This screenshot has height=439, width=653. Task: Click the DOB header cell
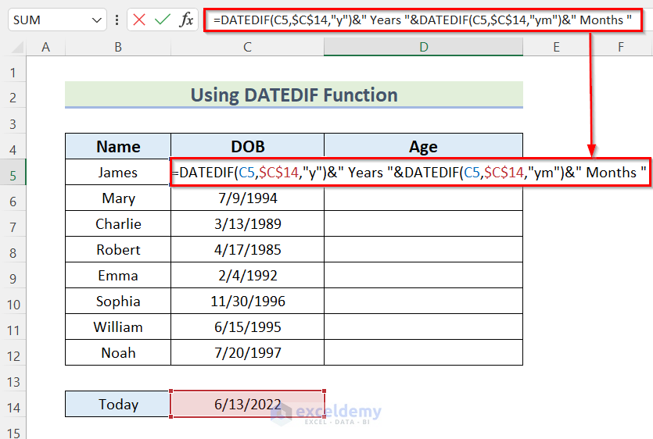pos(247,147)
